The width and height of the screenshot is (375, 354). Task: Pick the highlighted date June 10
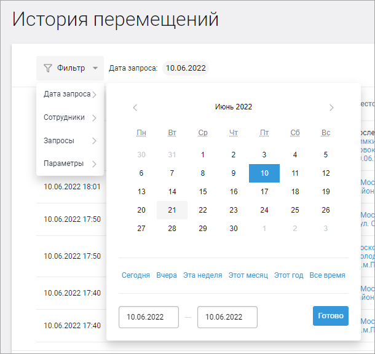(x=264, y=173)
